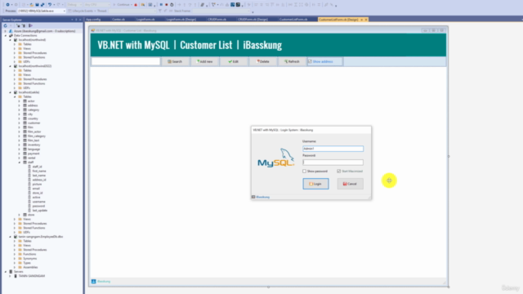Select the customer table icon in tree
This screenshot has height=294, width=523.
(x=25, y=123)
